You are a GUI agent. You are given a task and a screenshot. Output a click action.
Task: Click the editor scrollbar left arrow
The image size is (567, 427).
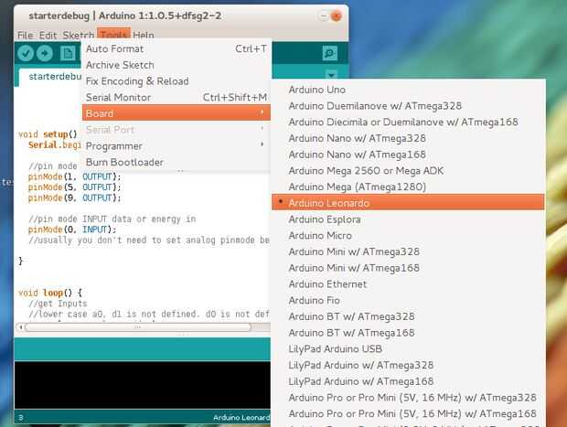tap(21, 327)
